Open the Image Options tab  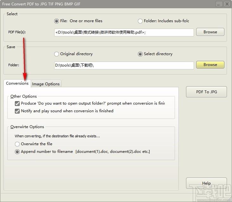46,84
